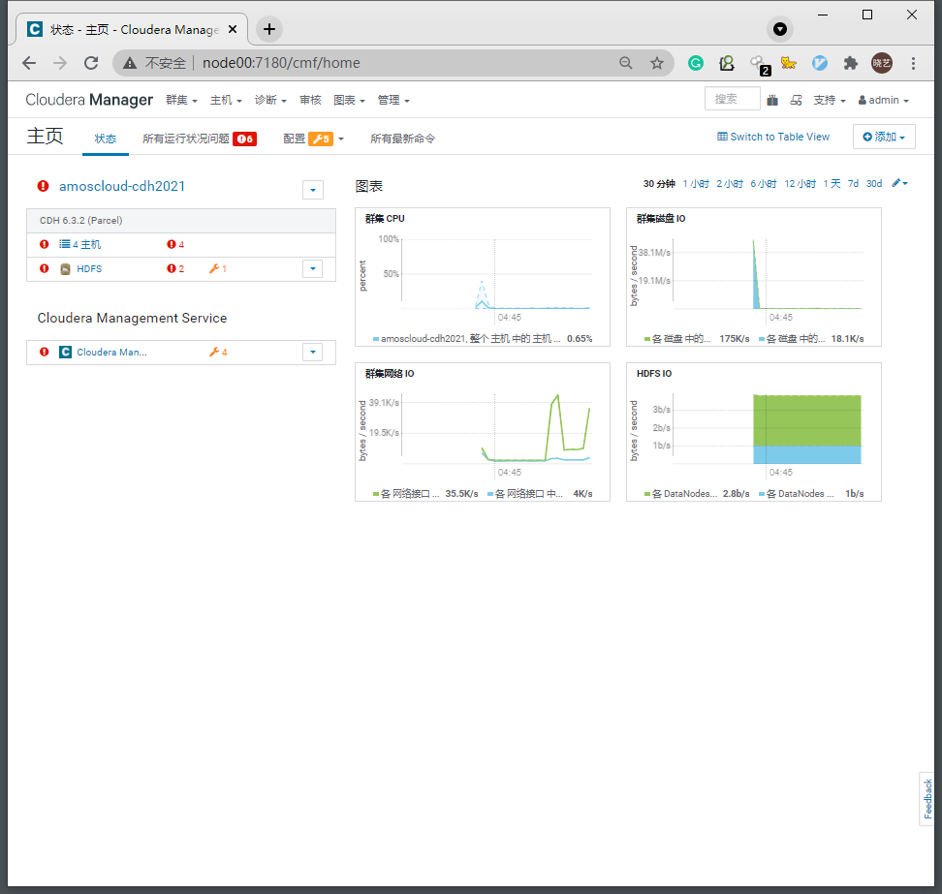942x894 pixels.
Task: Open the Chrome profile avatar
Action: [882, 63]
